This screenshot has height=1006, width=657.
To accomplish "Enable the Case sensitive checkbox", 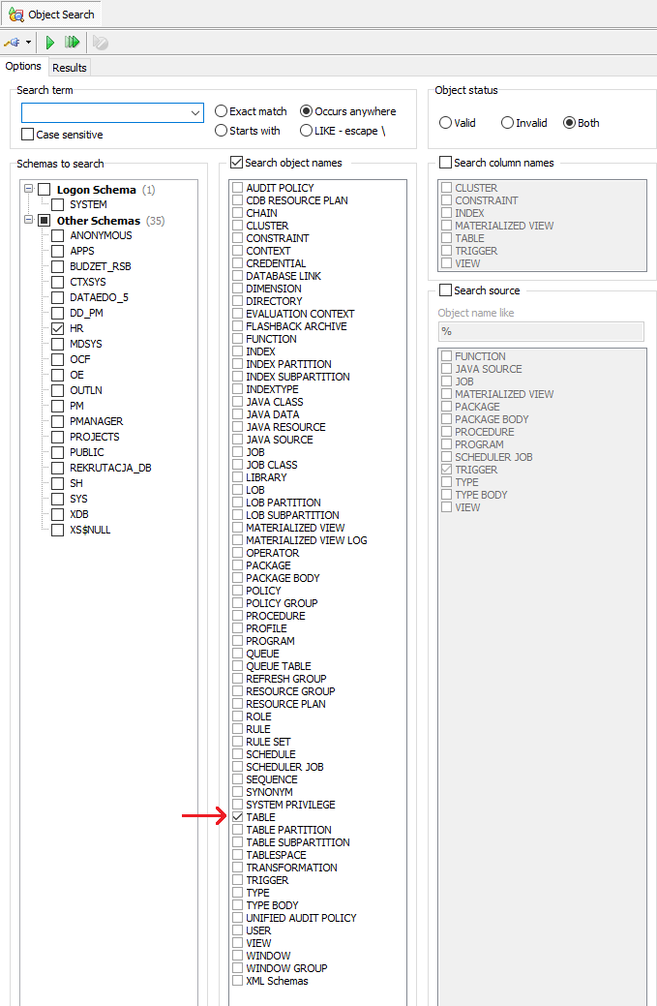I will (x=28, y=135).
